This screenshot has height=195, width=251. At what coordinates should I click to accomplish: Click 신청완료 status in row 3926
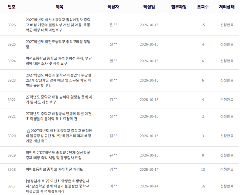(x=227, y=25)
